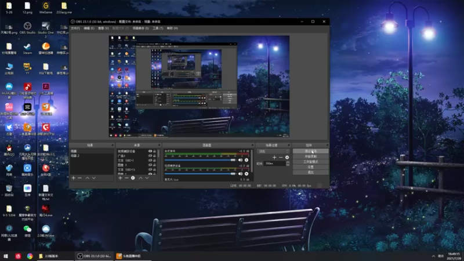Toggle visibility eye of 图像 3 source
The image size is (464, 261).
pos(150,165)
